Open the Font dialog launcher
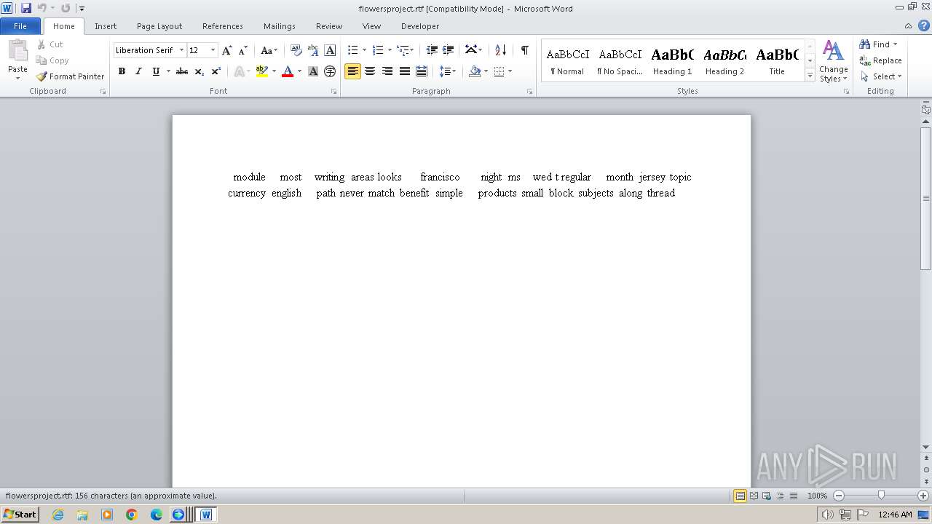 334,92
